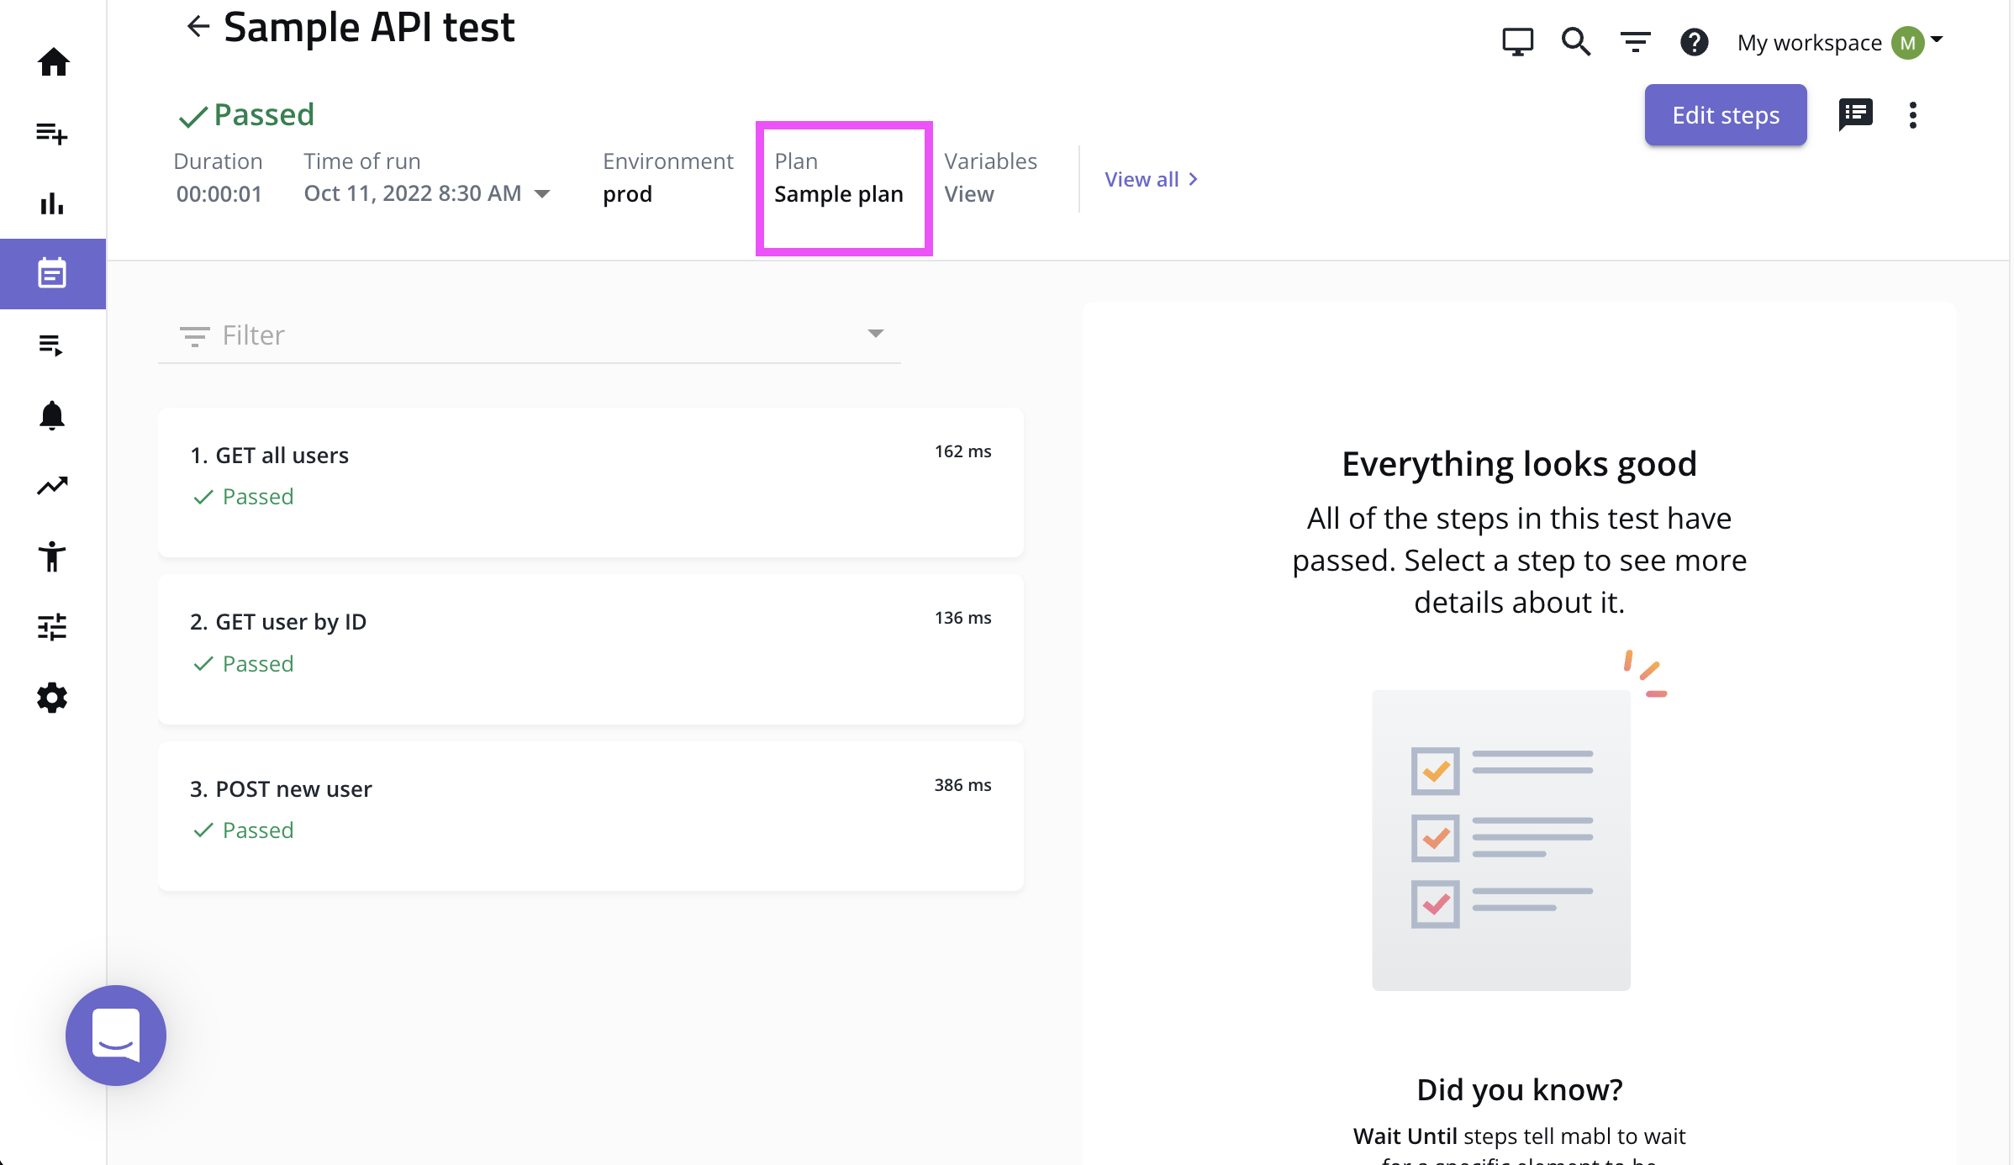Open the trending line insights icon
Image resolution: width=2014 pixels, height=1165 pixels.
(x=52, y=486)
